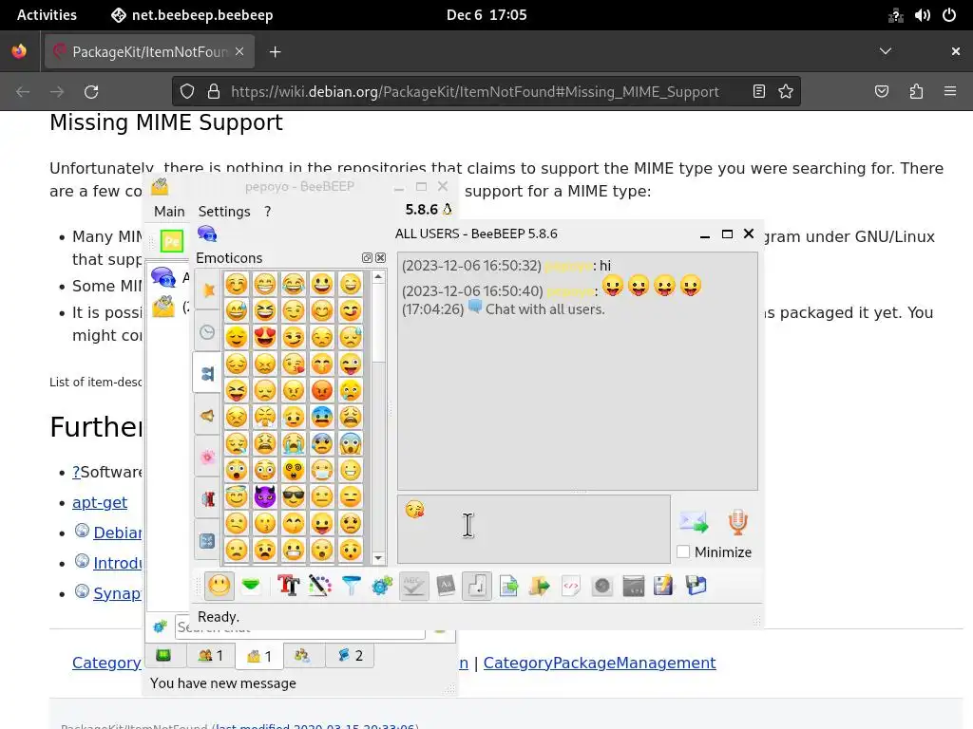Click the blue floppy disks save icon
The image size is (973, 729).
(696, 586)
